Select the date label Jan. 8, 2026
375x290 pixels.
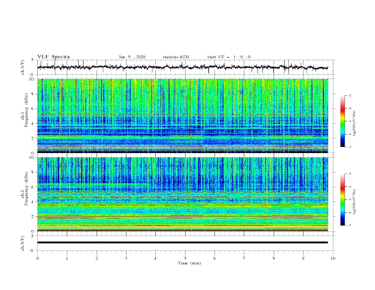(132, 57)
